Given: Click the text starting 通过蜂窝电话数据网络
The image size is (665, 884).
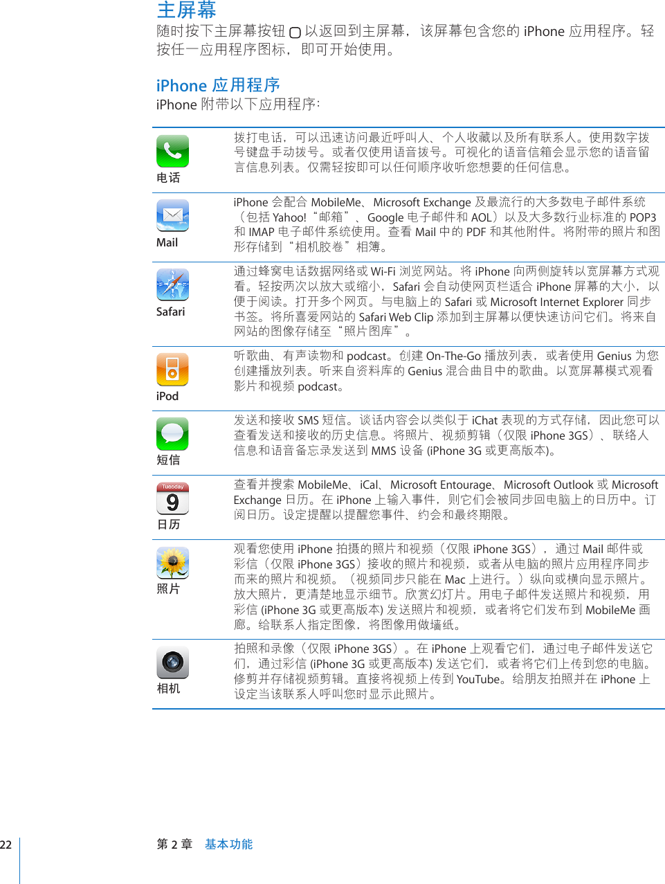Looking at the screenshot, I should (446, 301).
